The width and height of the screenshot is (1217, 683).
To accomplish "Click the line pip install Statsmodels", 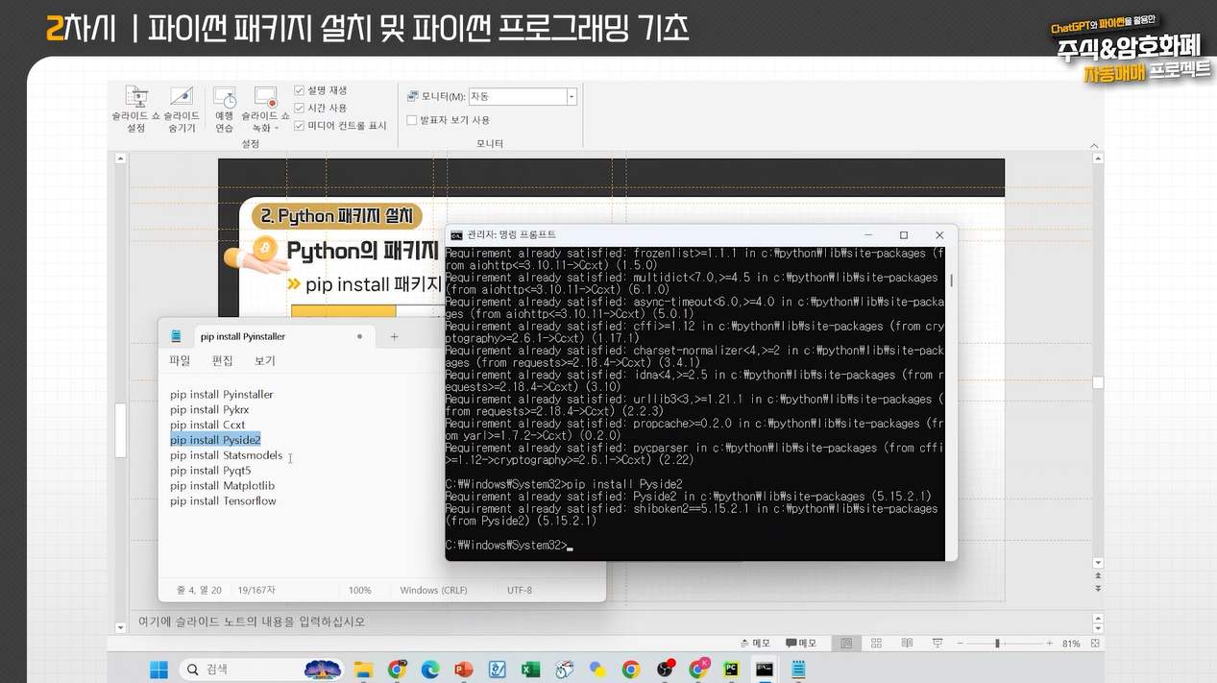I will click(227, 455).
